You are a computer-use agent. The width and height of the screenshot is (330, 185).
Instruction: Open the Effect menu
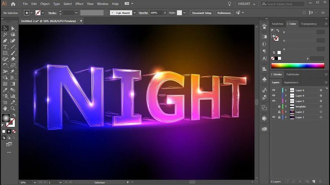click(x=79, y=4)
